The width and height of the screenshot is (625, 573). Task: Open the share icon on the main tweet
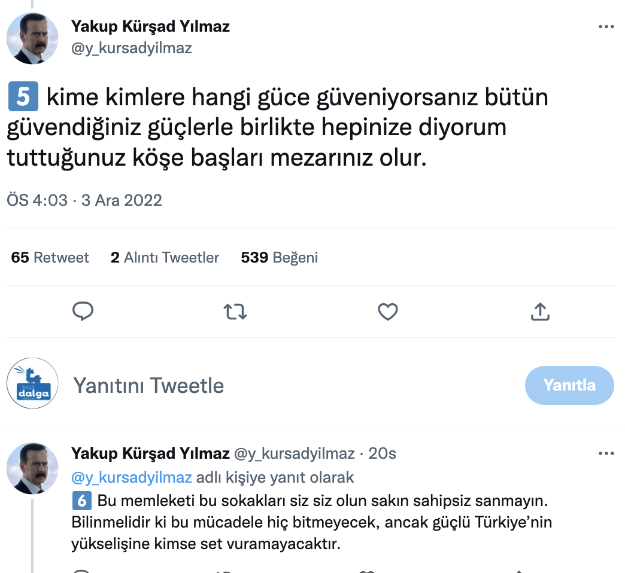tap(540, 312)
